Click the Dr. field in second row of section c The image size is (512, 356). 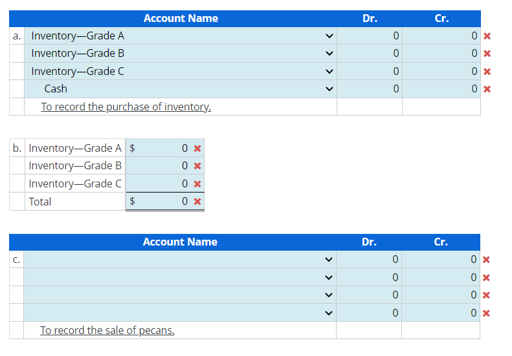pyautogui.click(x=369, y=277)
